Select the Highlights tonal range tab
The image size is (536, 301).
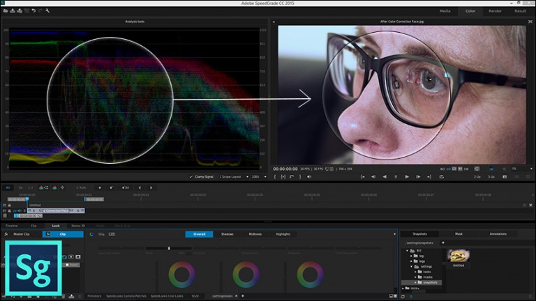(x=283, y=234)
